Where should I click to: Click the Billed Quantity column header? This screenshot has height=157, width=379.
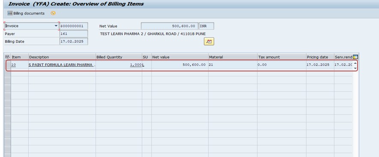[119, 57]
